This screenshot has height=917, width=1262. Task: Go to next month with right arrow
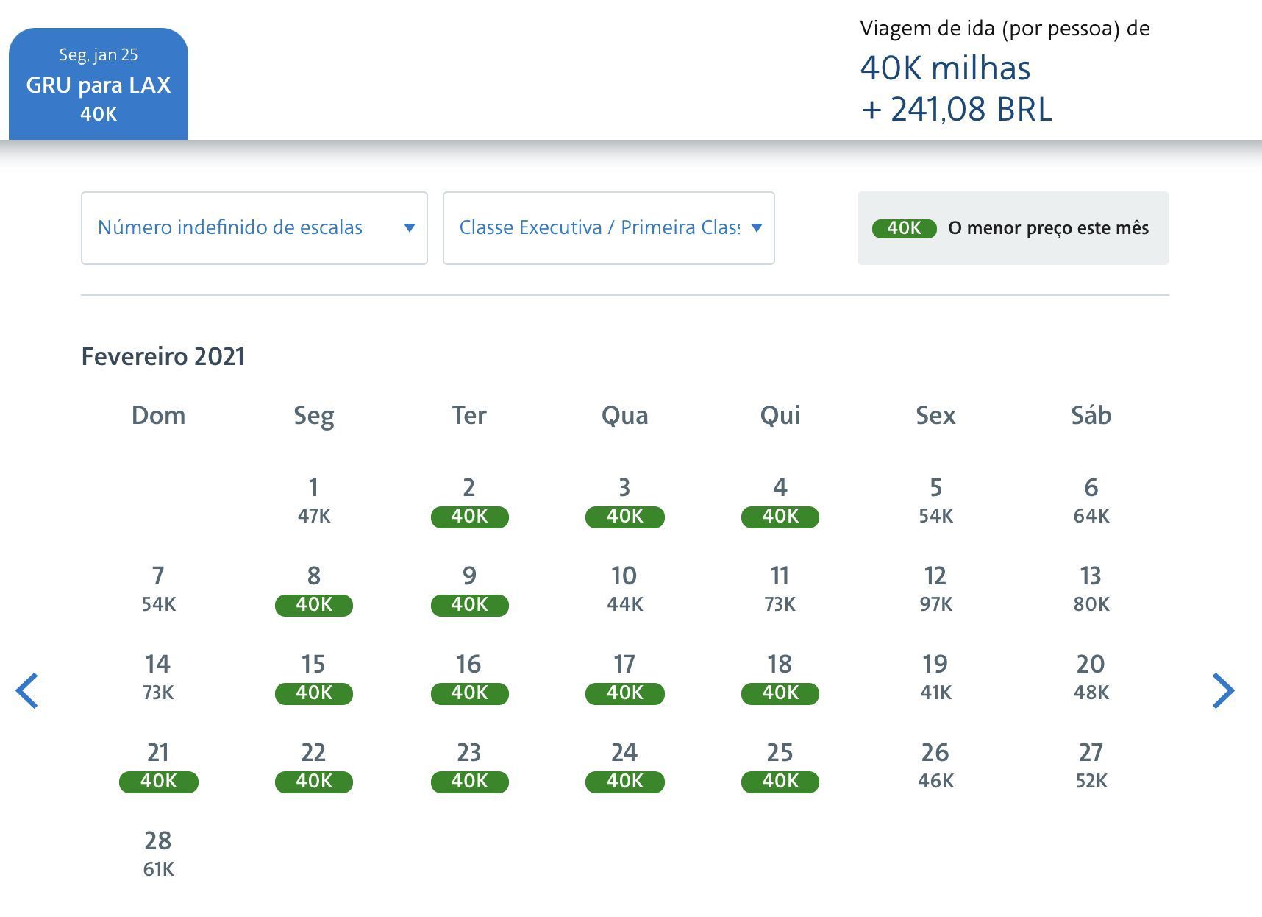pyautogui.click(x=1223, y=691)
